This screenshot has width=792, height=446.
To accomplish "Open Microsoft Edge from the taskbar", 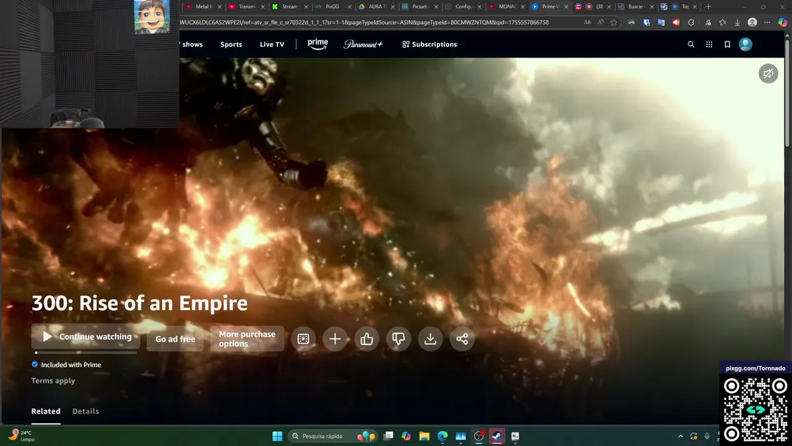I will (x=442, y=436).
